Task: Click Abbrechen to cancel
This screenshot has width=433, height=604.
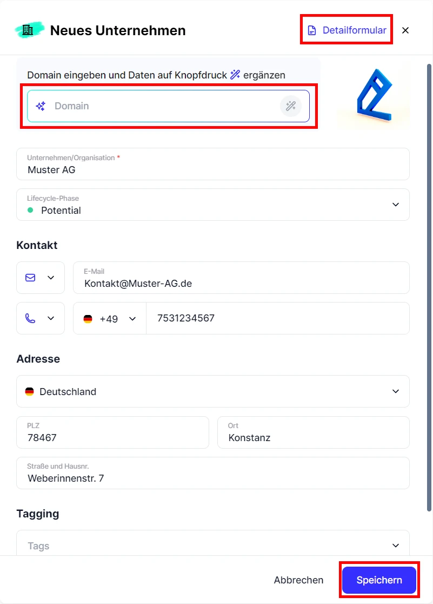Action: coord(298,580)
